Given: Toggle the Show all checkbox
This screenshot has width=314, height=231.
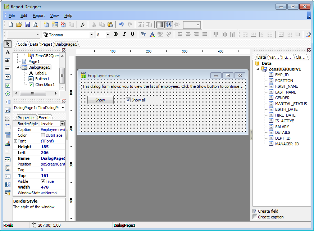Looking at the screenshot, I should [x=128, y=100].
